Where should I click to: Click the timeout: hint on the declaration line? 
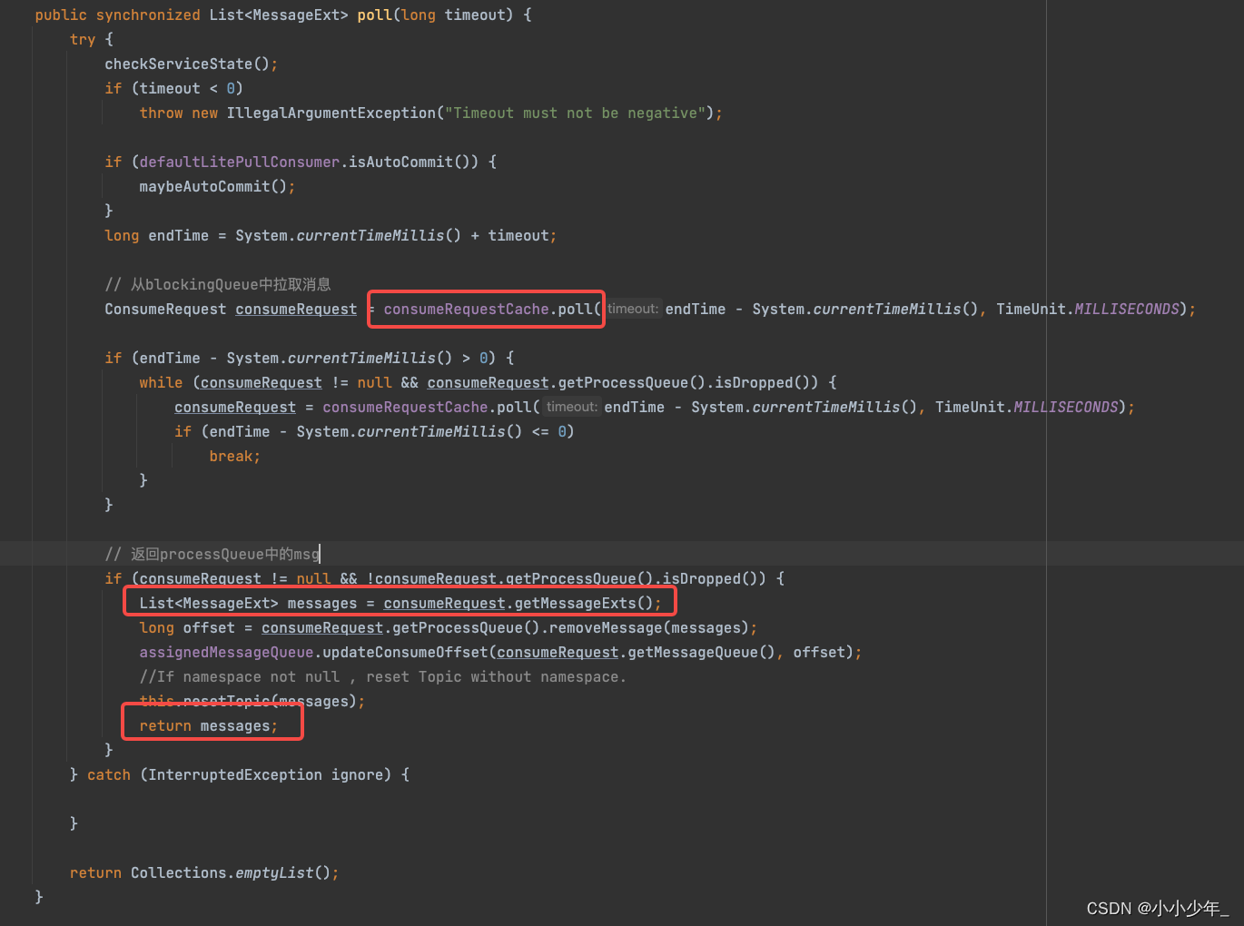click(633, 310)
